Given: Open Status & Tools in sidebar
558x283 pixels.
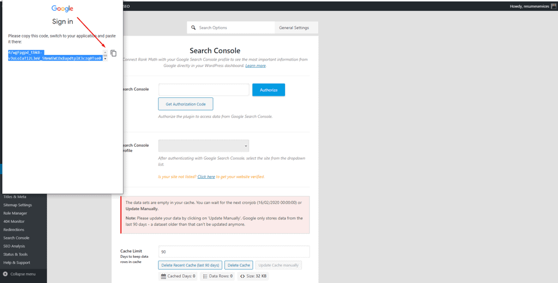Looking at the screenshot, I should [x=15, y=254].
